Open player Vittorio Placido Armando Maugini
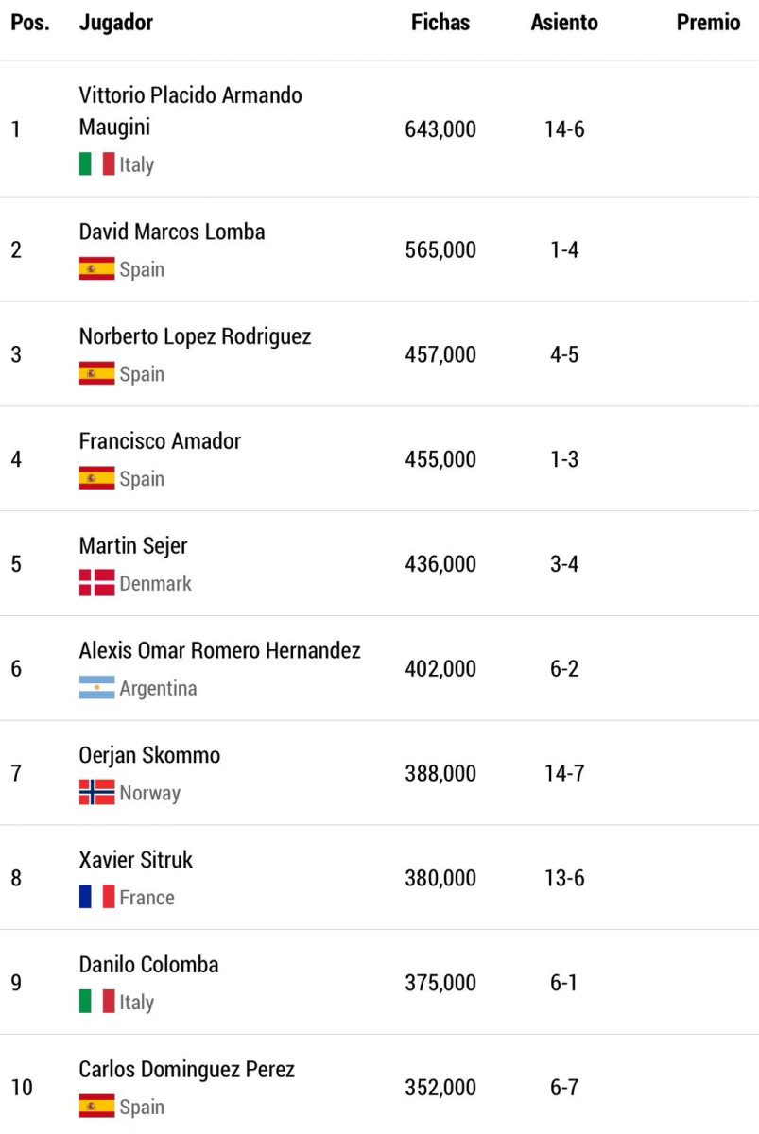The height and width of the screenshot is (1134, 759). (x=191, y=112)
